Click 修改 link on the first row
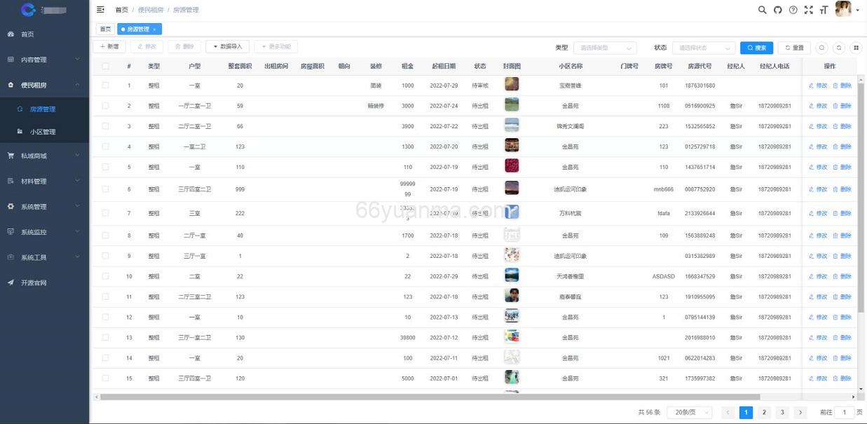 tap(821, 85)
